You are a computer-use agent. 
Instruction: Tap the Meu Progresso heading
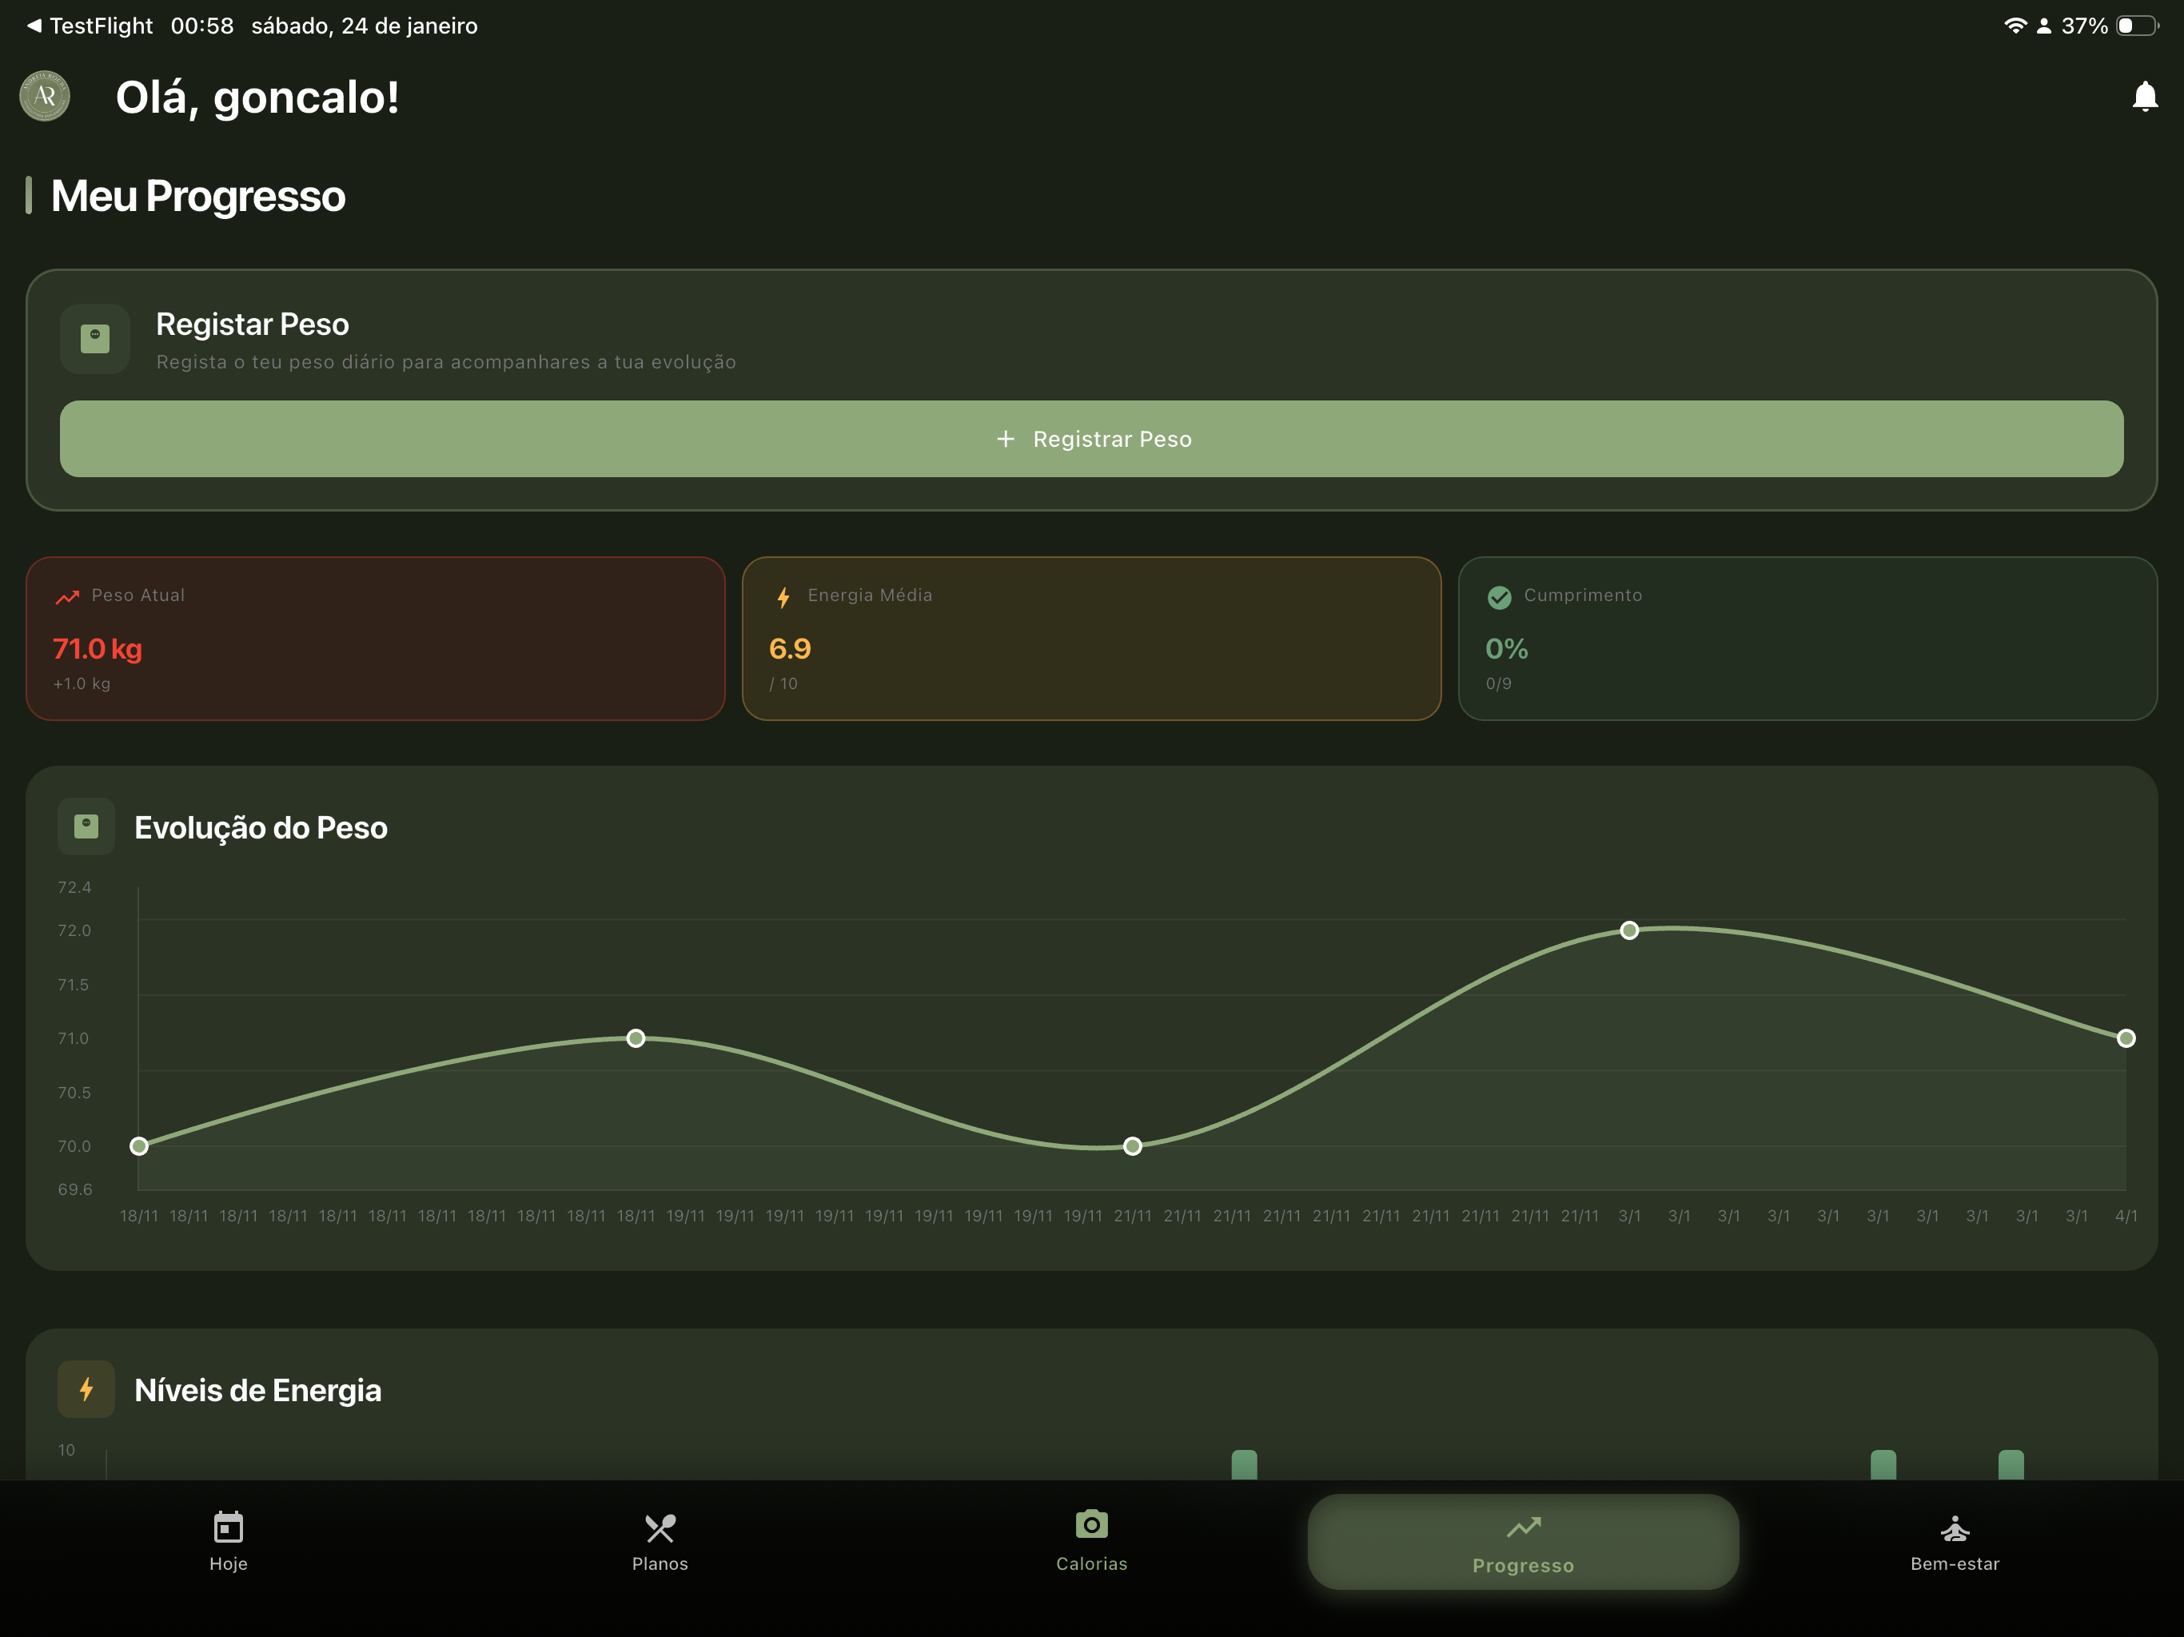point(198,196)
